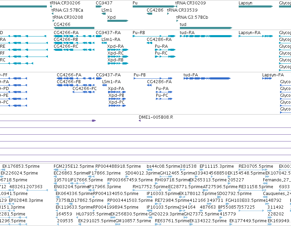The image size is (291, 226).
Task: Click the Pu-RB transcript
Action: (x=154, y=36)
